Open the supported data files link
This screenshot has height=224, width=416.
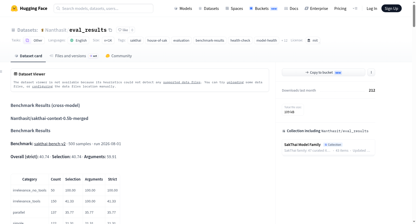pos(182,82)
